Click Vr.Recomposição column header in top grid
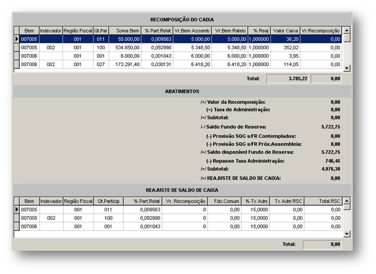Viewport: 376px width, 274px height. [x=321, y=30]
